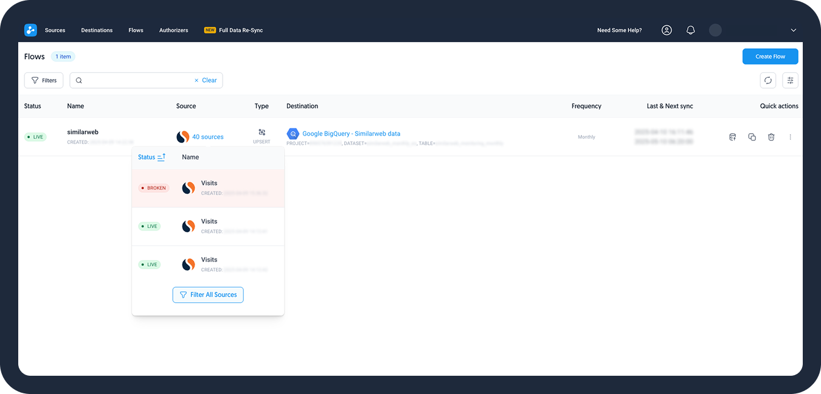Open the user profile icon
This screenshot has height=394, width=821.
pyautogui.click(x=667, y=30)
